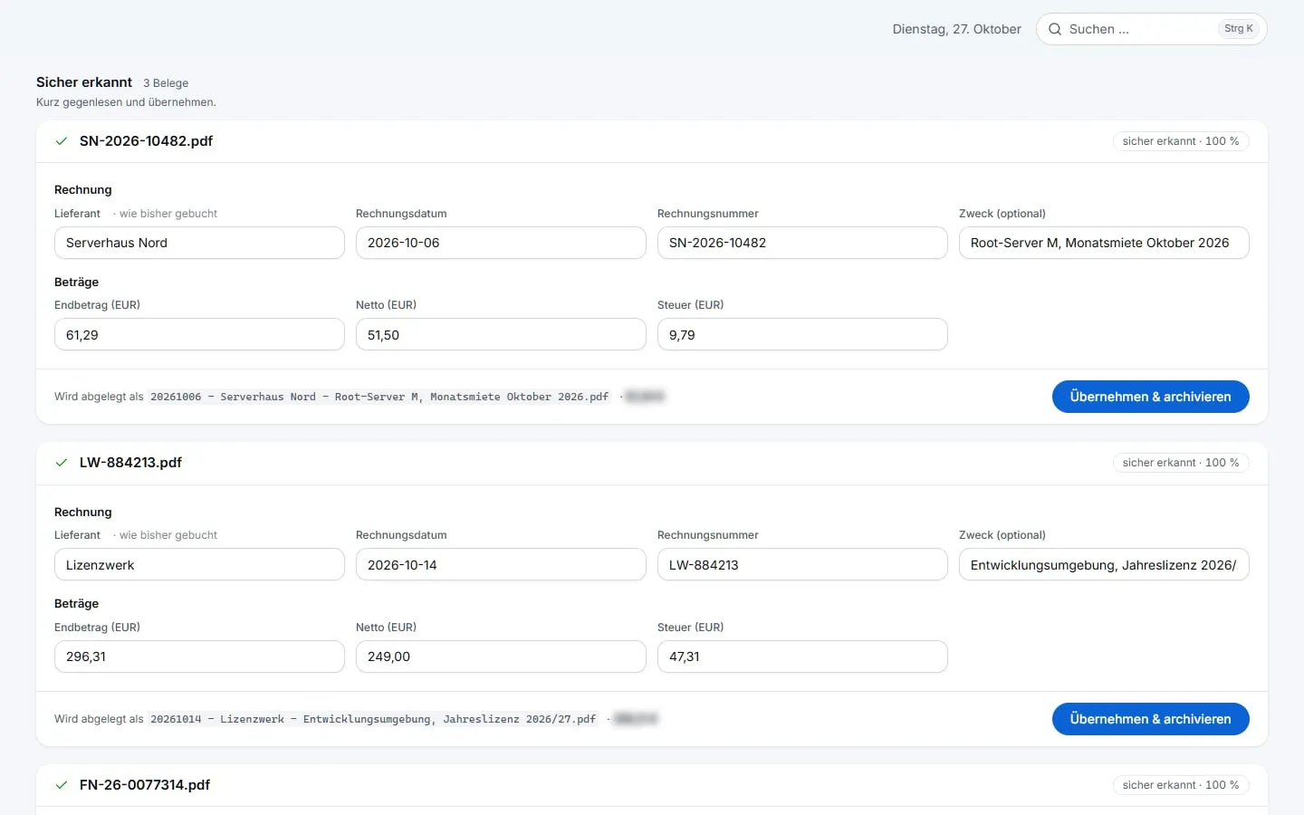Screen dimensions: 1304x815
Task: Click the Strg K shortcut badge
Action: point(1238,29)
